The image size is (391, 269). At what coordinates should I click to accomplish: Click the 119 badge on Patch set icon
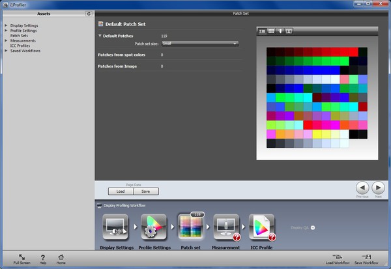click(197, 215)
